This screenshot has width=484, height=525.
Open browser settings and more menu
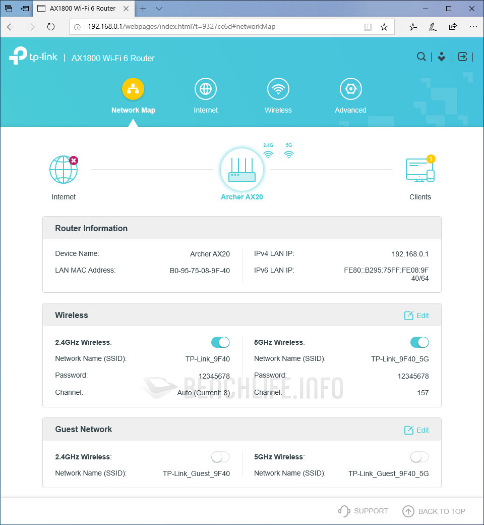click(x=473, y=27)
